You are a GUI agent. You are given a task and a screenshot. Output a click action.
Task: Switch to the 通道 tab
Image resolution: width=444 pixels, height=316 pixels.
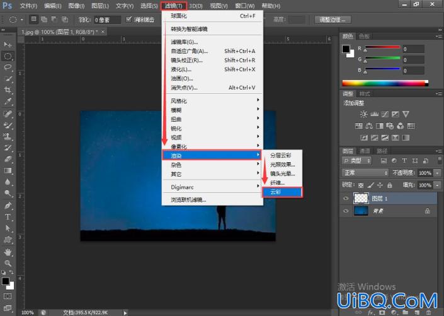click(365, 151)
